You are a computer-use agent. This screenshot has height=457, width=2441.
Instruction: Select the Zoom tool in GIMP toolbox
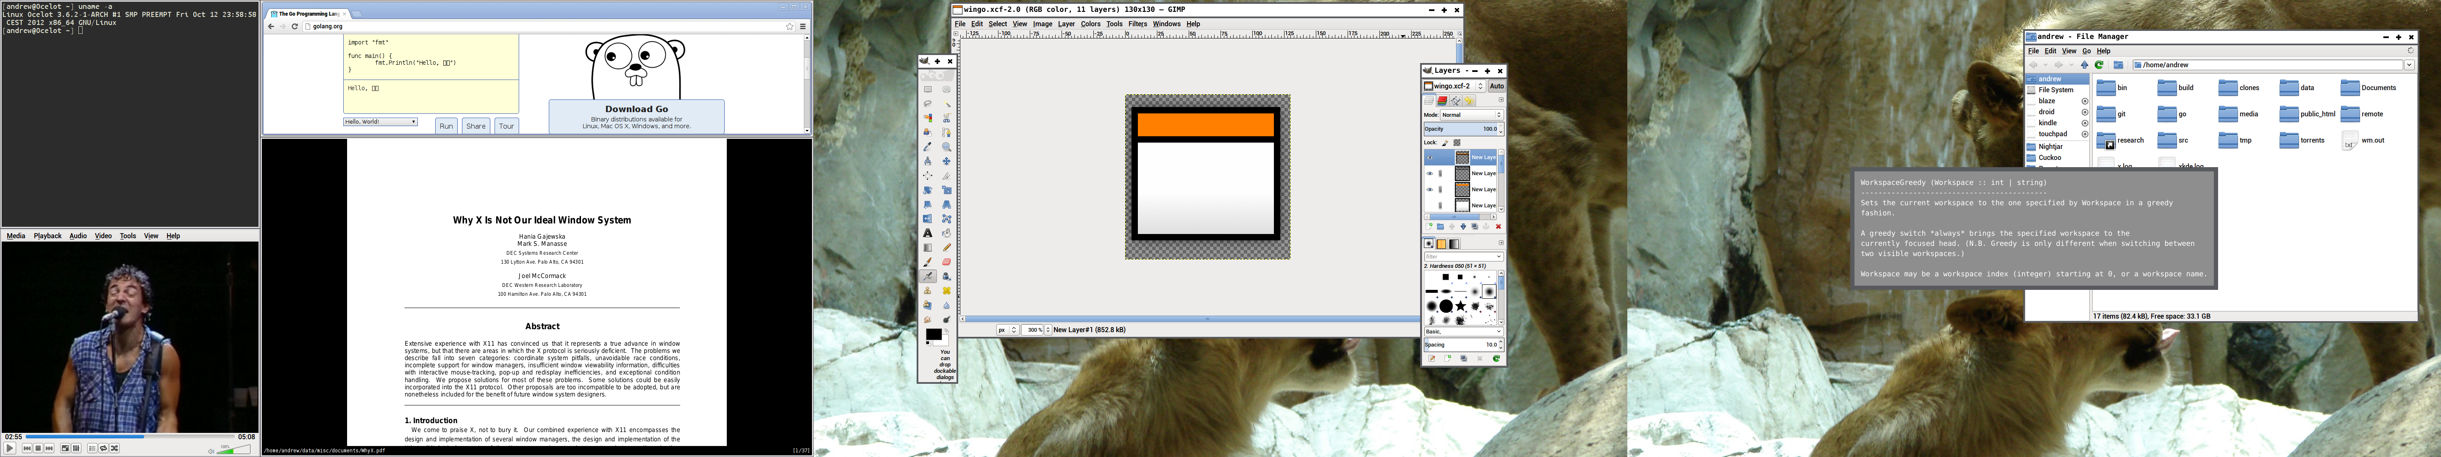[x=946, y=148]
